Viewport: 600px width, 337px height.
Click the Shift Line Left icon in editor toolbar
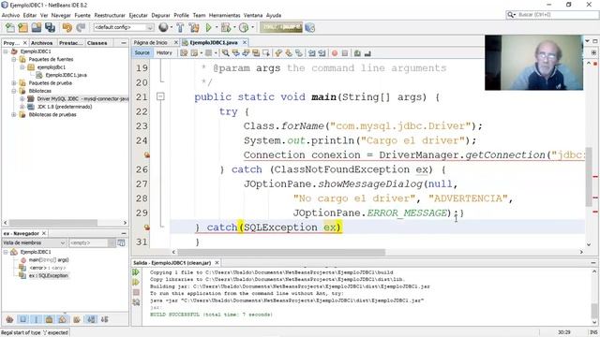coord(312,53)
